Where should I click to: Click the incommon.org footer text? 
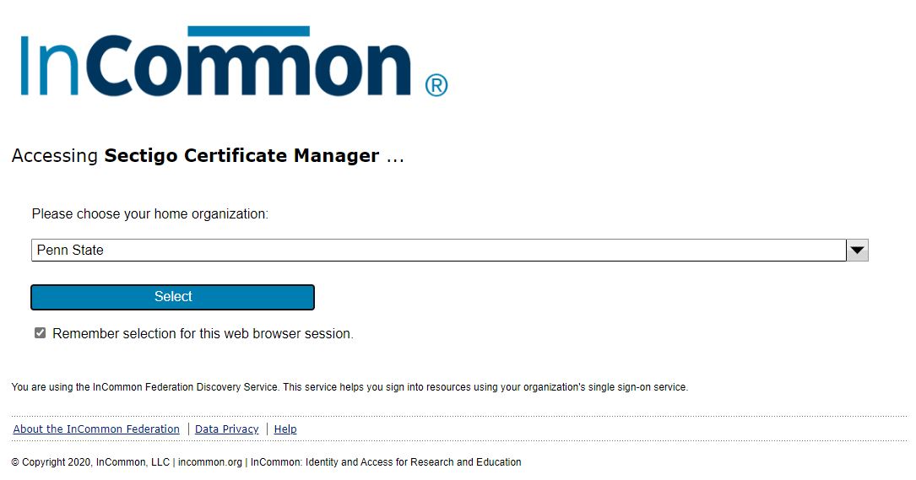tap(209, 462)
